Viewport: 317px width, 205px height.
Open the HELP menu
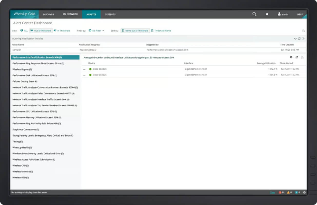300,14
